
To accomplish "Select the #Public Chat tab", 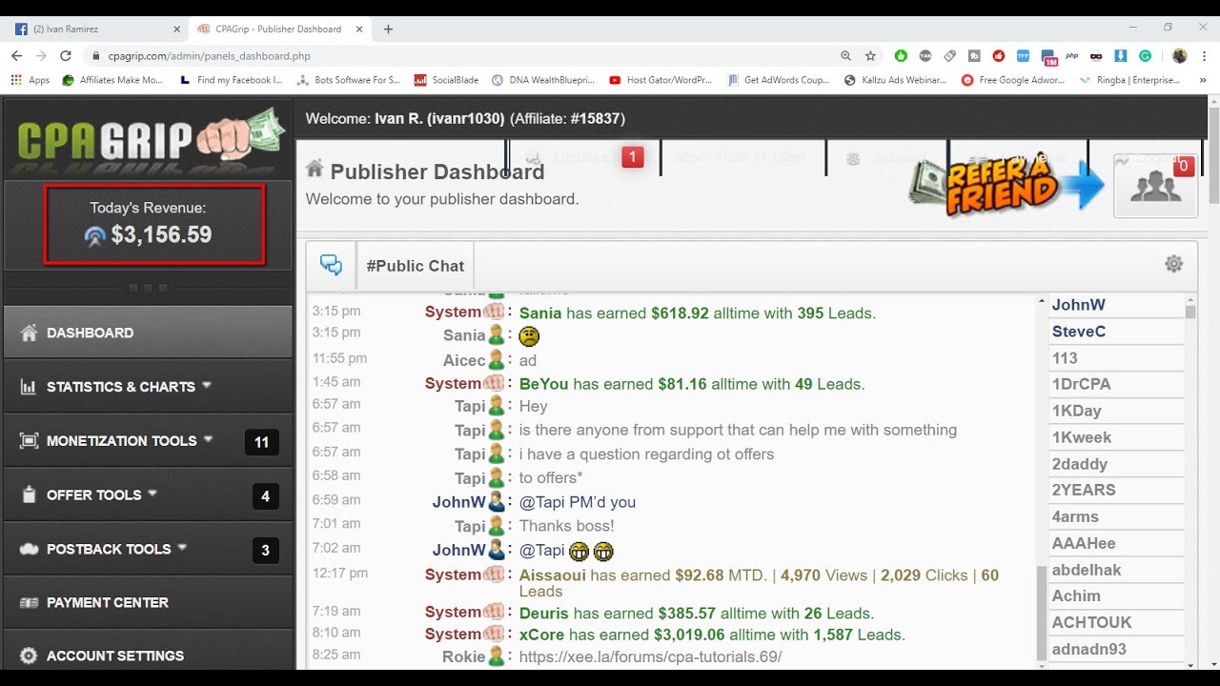I will [x=416, y=266].
